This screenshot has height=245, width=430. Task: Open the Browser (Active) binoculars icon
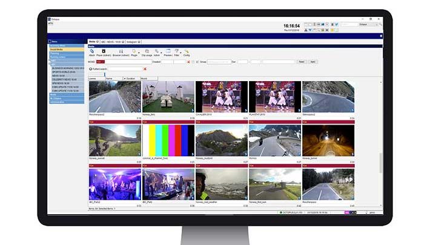pos(121,52)
